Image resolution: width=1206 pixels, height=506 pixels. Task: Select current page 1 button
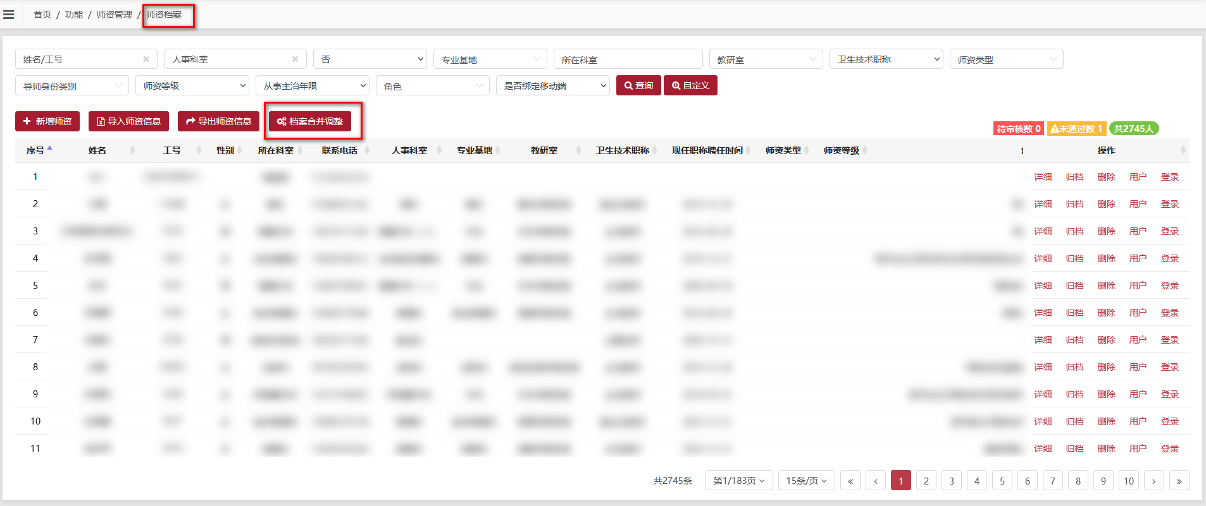coord(901,481)
